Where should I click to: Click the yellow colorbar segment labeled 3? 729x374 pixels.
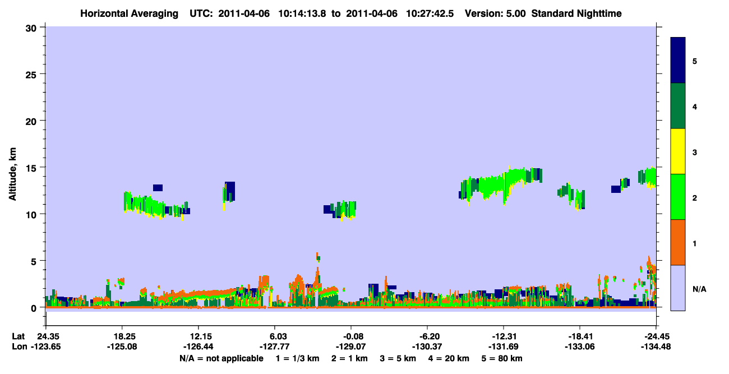click(x=678, y=151)
